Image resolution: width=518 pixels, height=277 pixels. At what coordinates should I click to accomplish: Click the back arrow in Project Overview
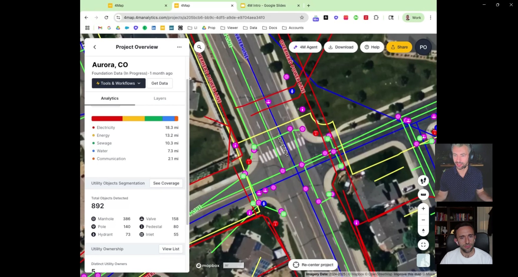[95, 47]
